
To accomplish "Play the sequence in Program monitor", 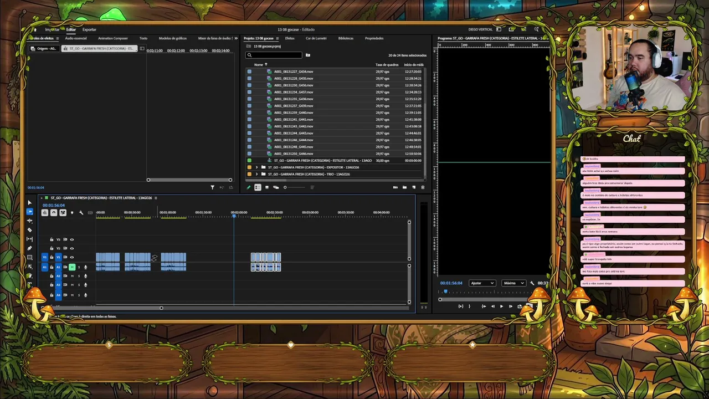I will (501, 306).
